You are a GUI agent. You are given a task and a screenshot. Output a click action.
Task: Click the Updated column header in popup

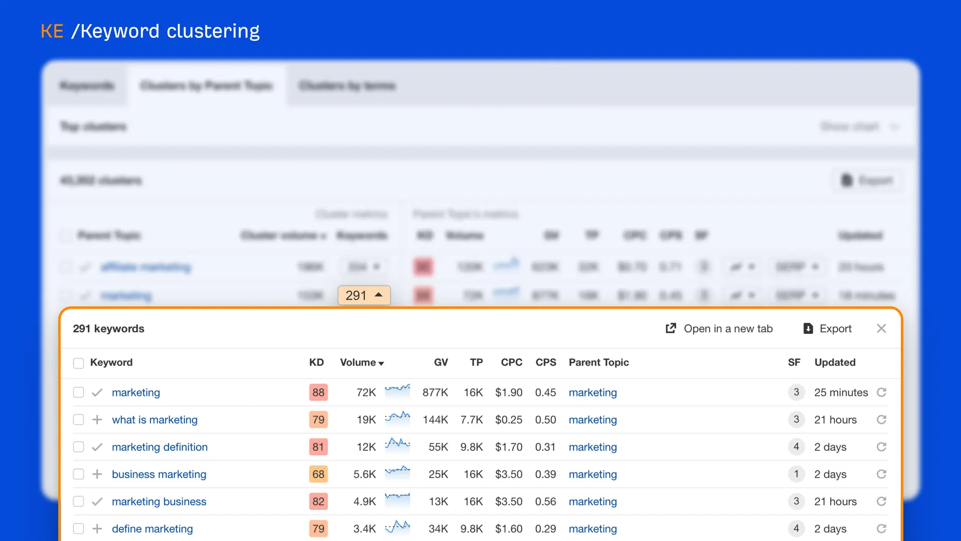tap(835, 363)
